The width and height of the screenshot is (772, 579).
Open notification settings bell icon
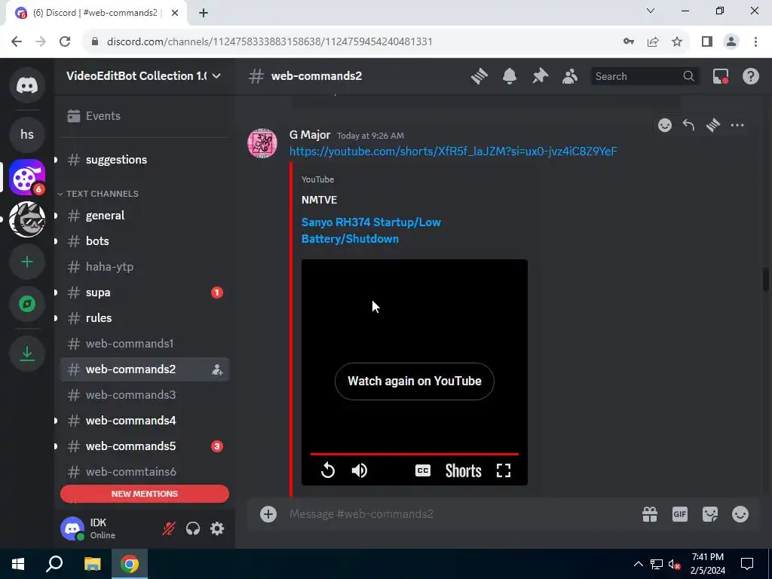pyautogui.click(x=510, y=76)
